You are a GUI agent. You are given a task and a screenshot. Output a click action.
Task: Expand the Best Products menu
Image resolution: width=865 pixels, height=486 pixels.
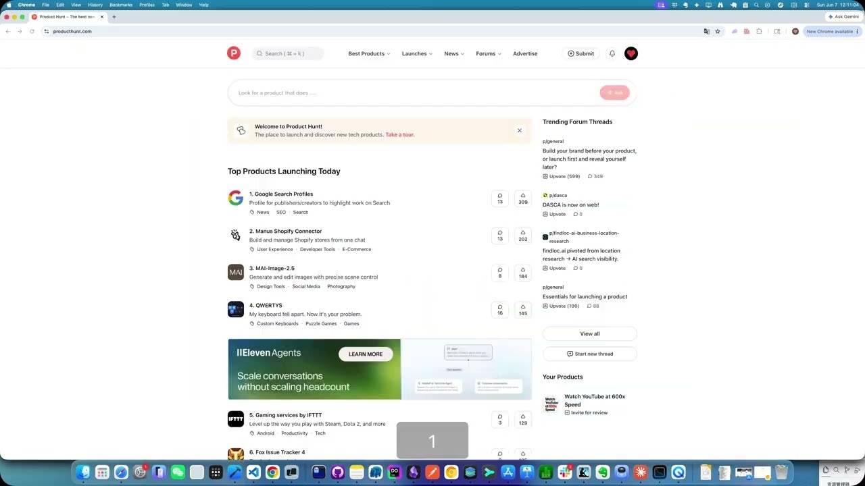point(369,53)
